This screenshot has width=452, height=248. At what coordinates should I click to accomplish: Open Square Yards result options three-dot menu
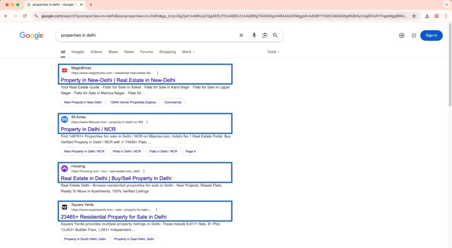tap(157, 210)
